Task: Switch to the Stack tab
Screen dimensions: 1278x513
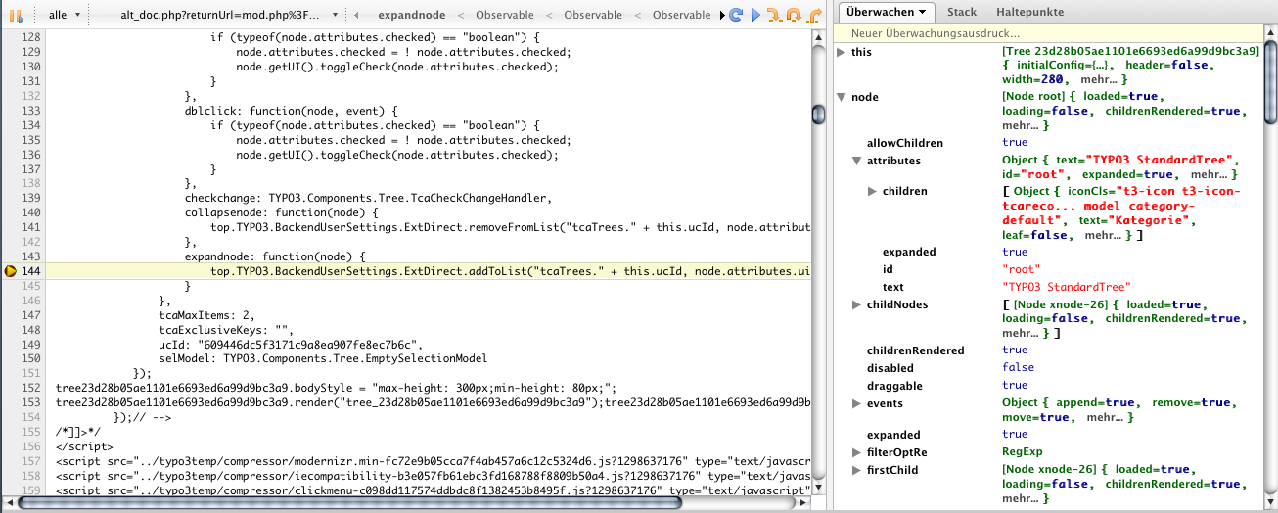Action: [x=962, y=13]
